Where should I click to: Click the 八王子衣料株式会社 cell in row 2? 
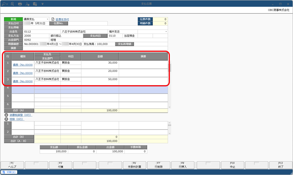coord(47,71)
